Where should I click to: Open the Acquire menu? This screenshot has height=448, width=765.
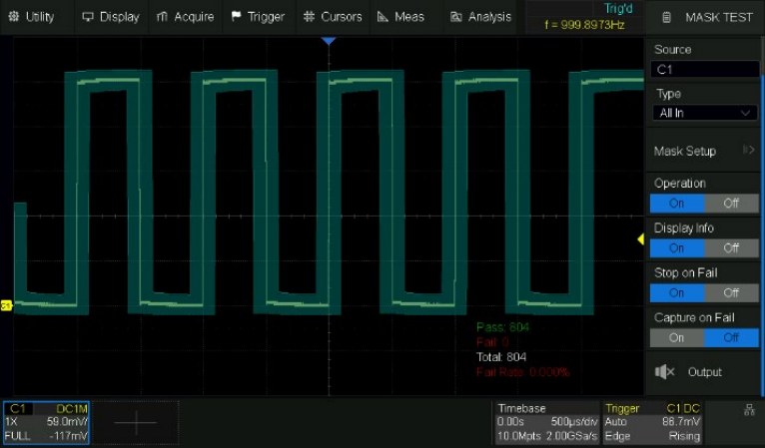185,17
